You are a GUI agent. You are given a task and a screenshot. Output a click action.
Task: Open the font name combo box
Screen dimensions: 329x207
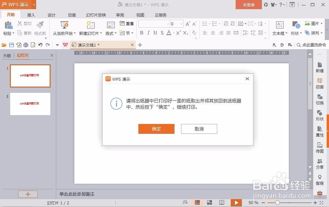154,24
